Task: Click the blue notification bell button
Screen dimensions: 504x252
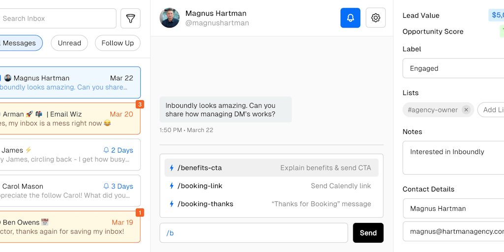Action: coord(350,18)
